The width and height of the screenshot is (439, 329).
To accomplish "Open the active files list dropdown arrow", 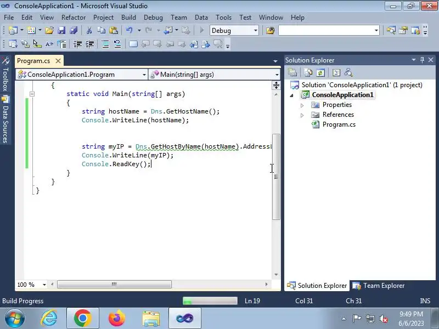I will point(275,61).
